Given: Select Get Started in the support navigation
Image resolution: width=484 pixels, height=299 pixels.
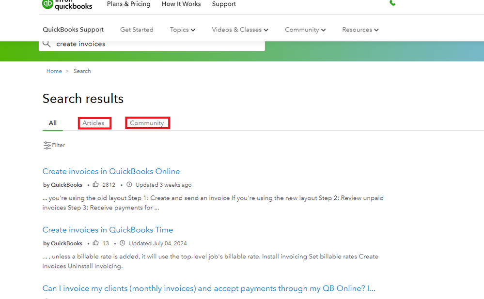Looking at the screenshot, I should click(x=137, y=30).
